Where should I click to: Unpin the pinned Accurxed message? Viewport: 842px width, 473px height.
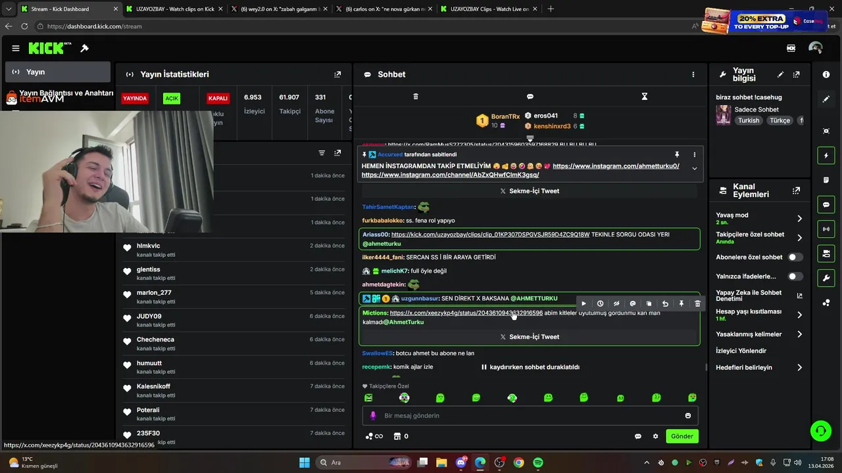pyautogui.click(x=677, y=154)
